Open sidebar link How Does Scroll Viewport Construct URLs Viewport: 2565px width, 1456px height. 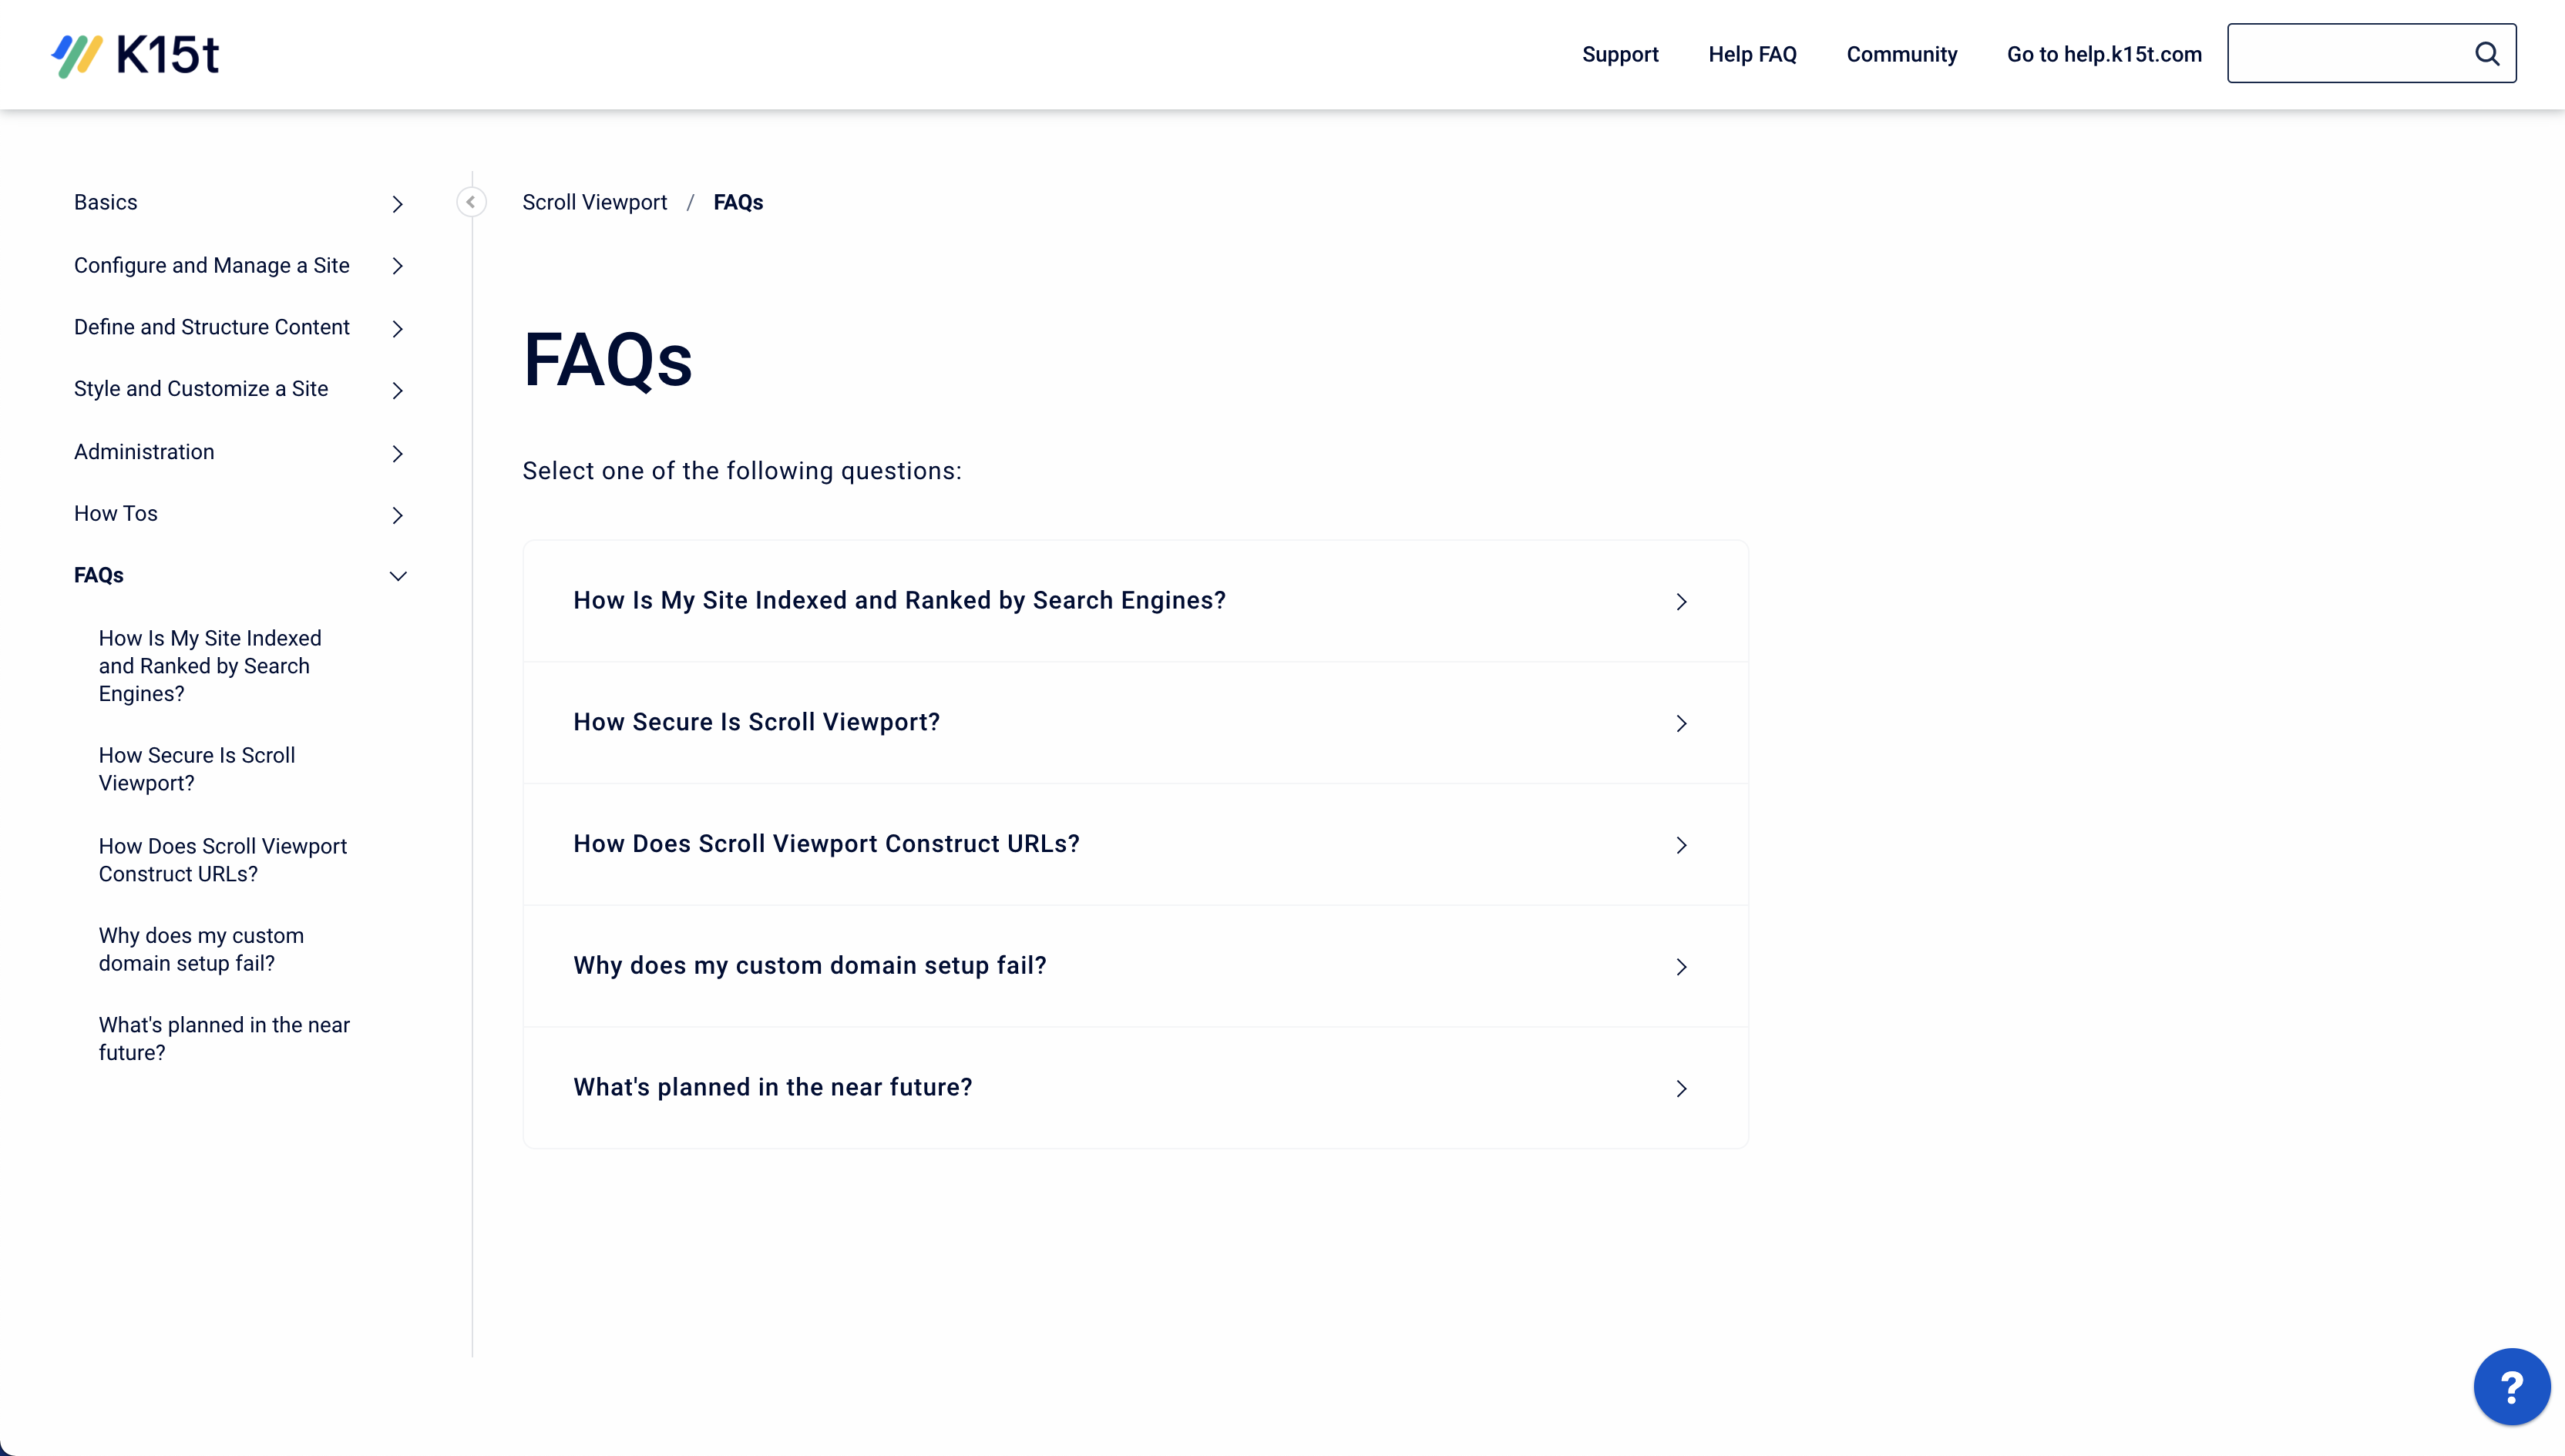pos(223,860)
